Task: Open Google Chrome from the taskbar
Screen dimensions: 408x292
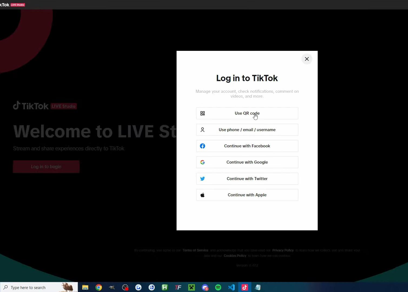Action: (99, 287)
